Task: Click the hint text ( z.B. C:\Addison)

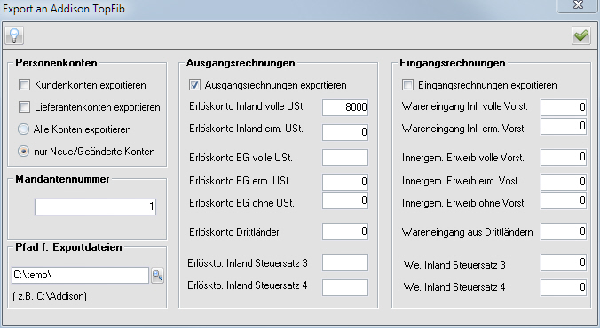Action: [50, 296]
